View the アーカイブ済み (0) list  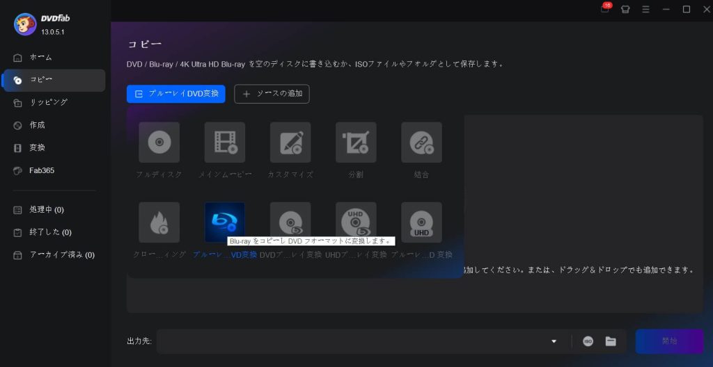[54, 255]
